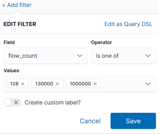
Task: Open the Field dropdown showing flow_count
Action: pos(46,56)
